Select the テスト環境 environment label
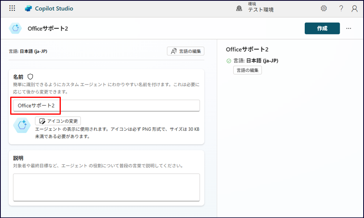 pos(261,10)
